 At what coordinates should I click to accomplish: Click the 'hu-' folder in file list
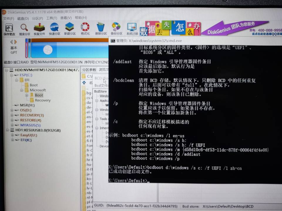tap(87, 164)
